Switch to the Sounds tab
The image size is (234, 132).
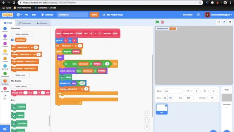click(42, 23)
